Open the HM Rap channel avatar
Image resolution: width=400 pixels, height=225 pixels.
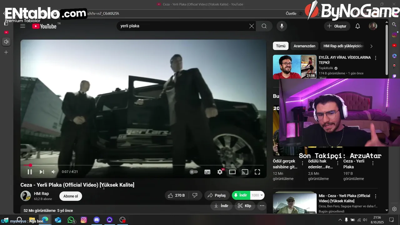pos(26,196)
